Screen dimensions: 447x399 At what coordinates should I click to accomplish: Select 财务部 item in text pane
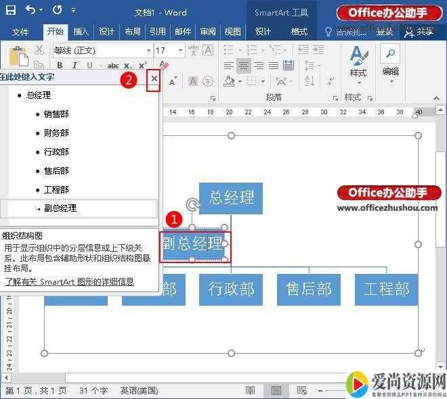tap(56, 133)
